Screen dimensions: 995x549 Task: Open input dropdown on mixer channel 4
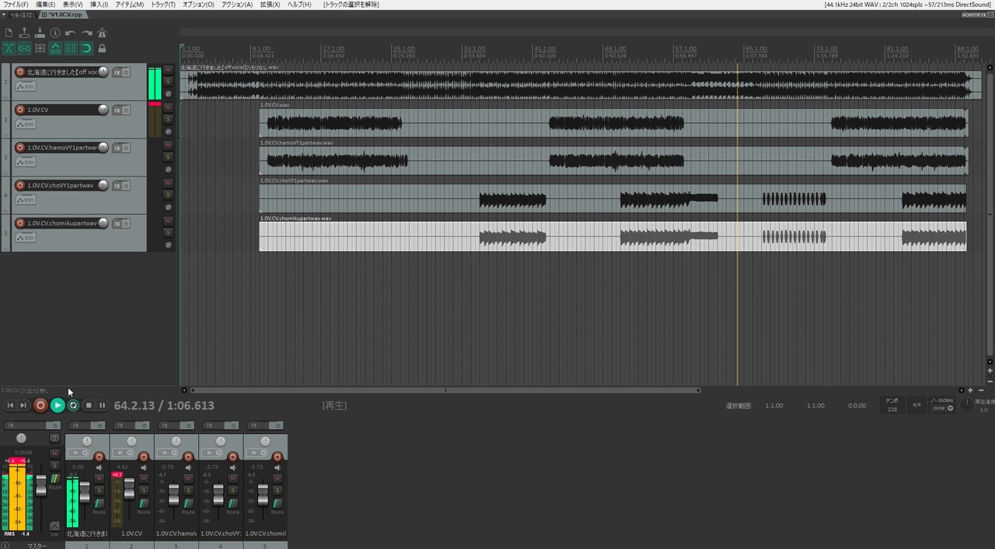211,453
